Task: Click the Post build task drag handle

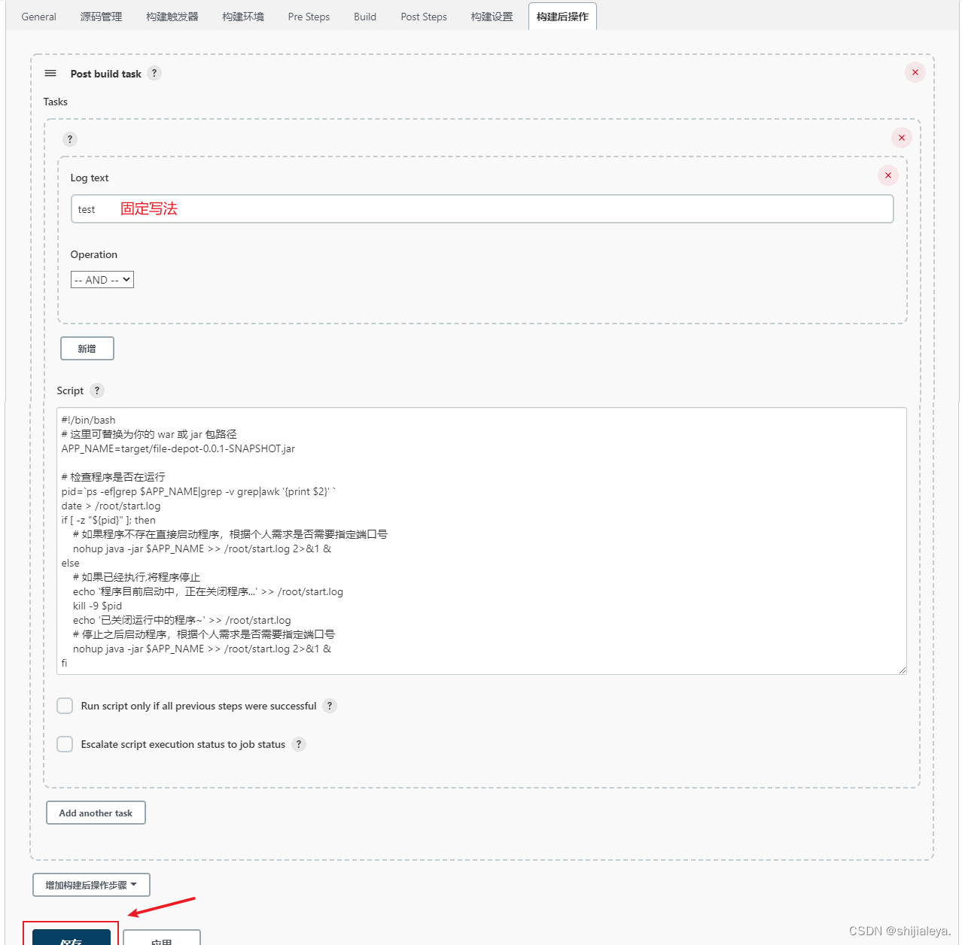Action: coord(50,73)
